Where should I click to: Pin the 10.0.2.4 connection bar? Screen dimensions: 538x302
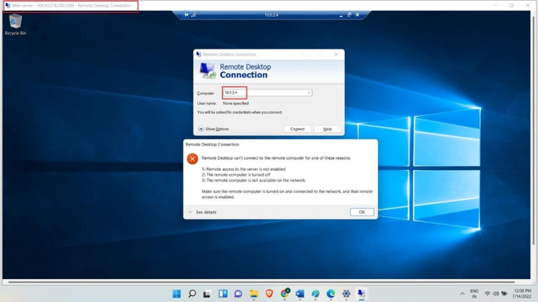[186, 15]
